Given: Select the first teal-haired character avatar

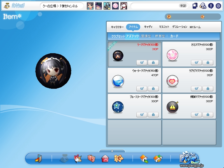Looking at the screenshot, I should [90, 6].
